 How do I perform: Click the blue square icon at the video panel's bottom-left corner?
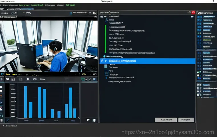click(3, 74)
